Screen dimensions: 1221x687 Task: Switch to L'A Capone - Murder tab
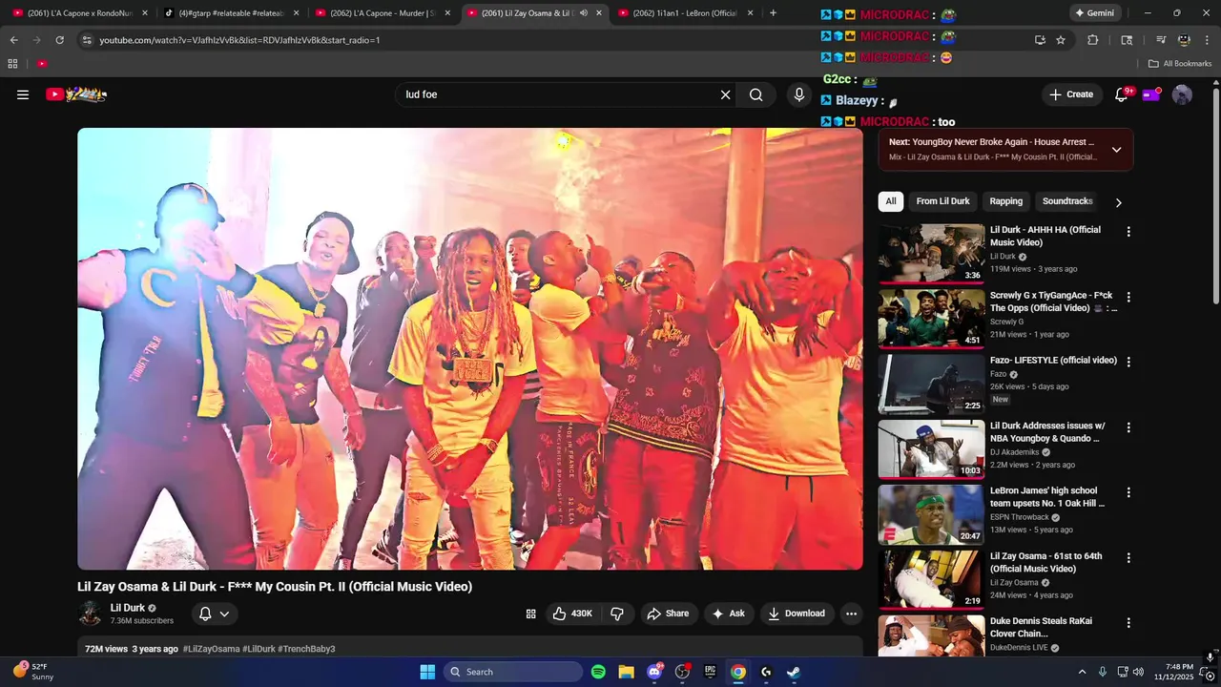click(383, 13)
